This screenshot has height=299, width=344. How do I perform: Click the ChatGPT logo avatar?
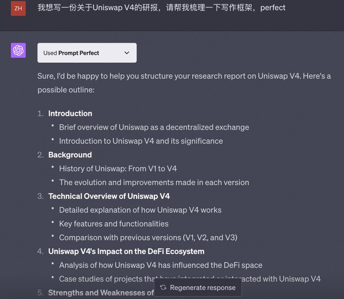(18, 51)
